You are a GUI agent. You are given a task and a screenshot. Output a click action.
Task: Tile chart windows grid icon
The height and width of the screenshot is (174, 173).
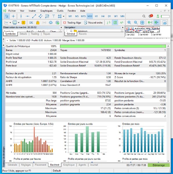point(142,23)
